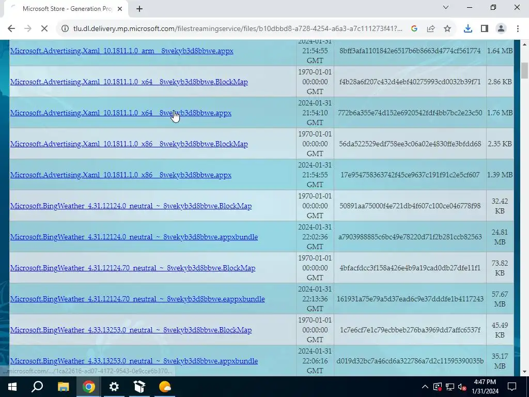Screen dimensions: 529x397
Task: Select the 2024-01-31 22:02:36 GMT date cell
Action: click(315, 237)
